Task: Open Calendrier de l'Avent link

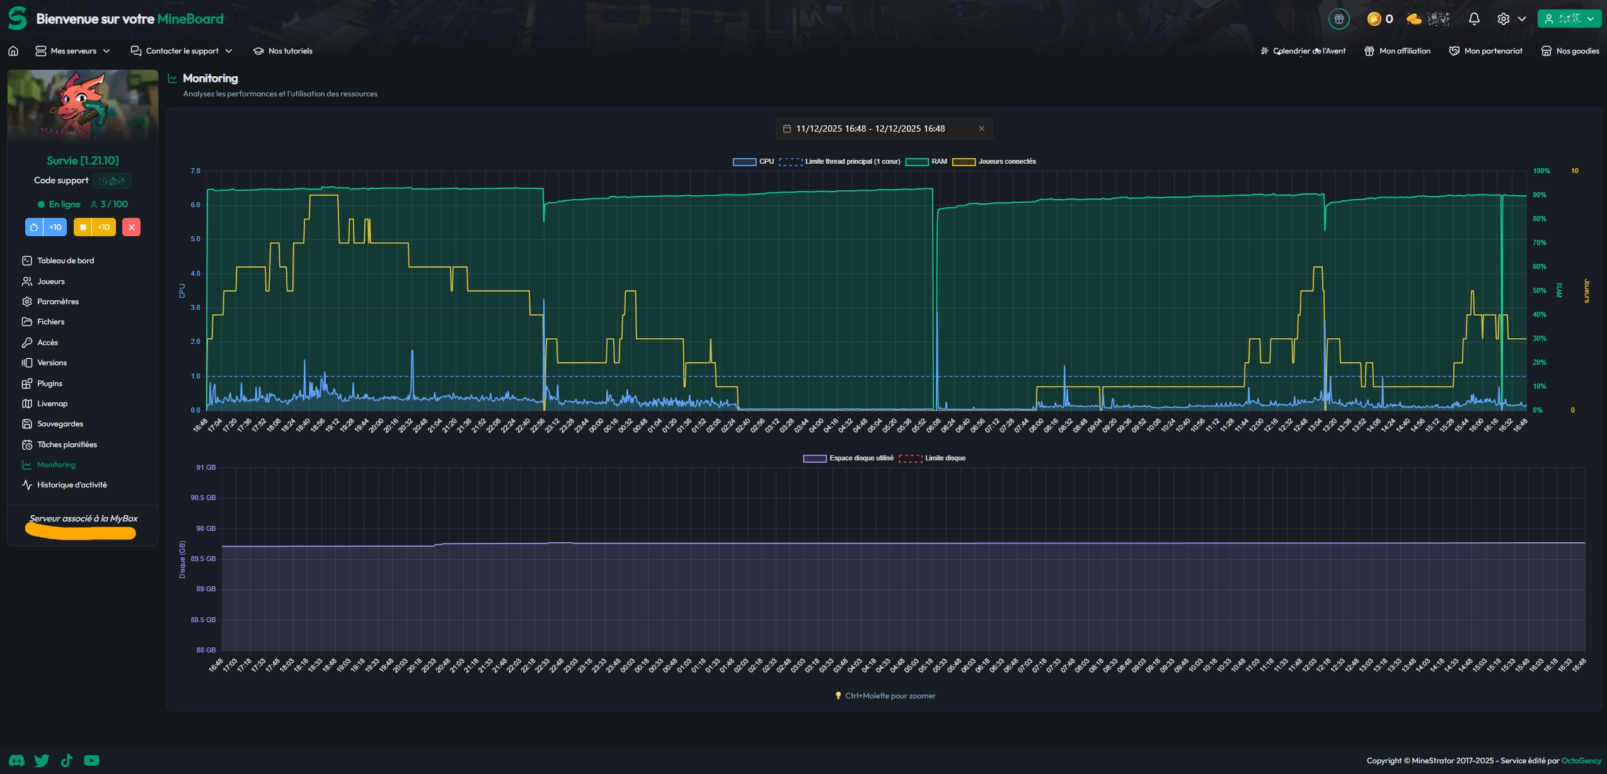Action: coord(1303,51)
